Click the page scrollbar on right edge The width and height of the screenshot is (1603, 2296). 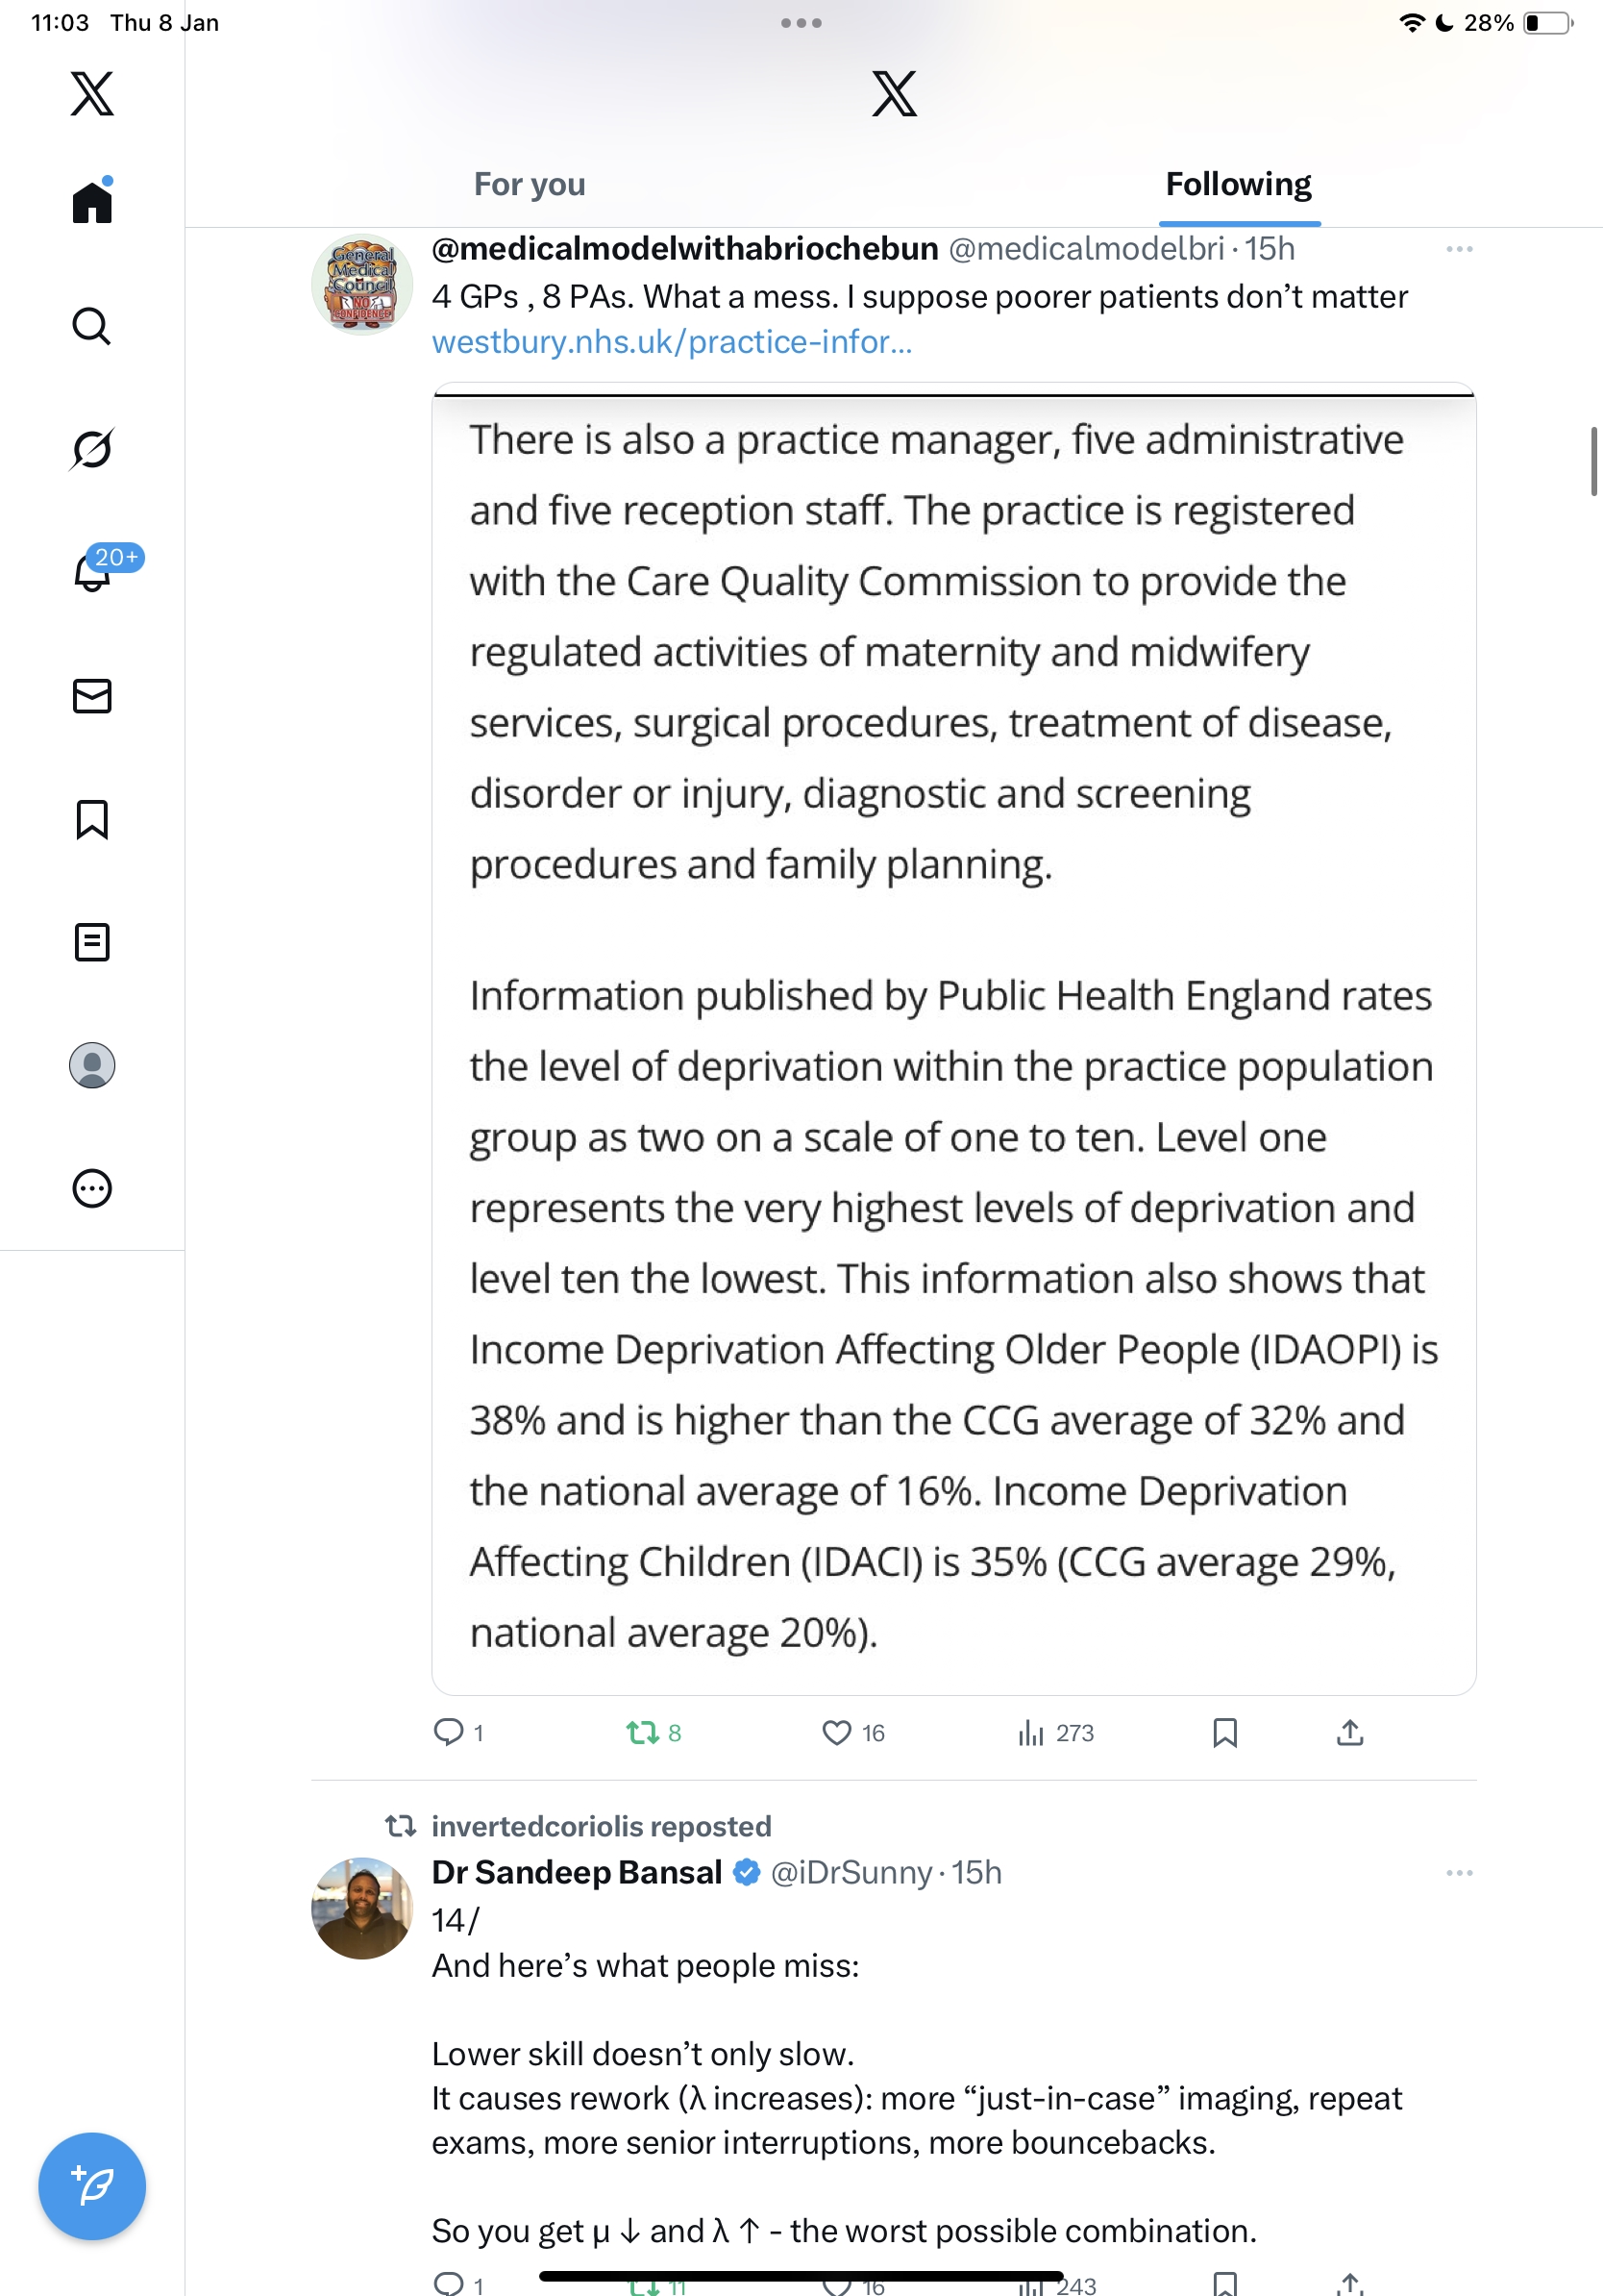[1593, 461]
